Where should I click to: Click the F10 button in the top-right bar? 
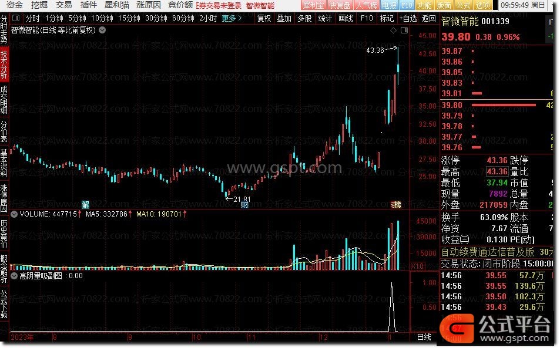click(407, 5)
